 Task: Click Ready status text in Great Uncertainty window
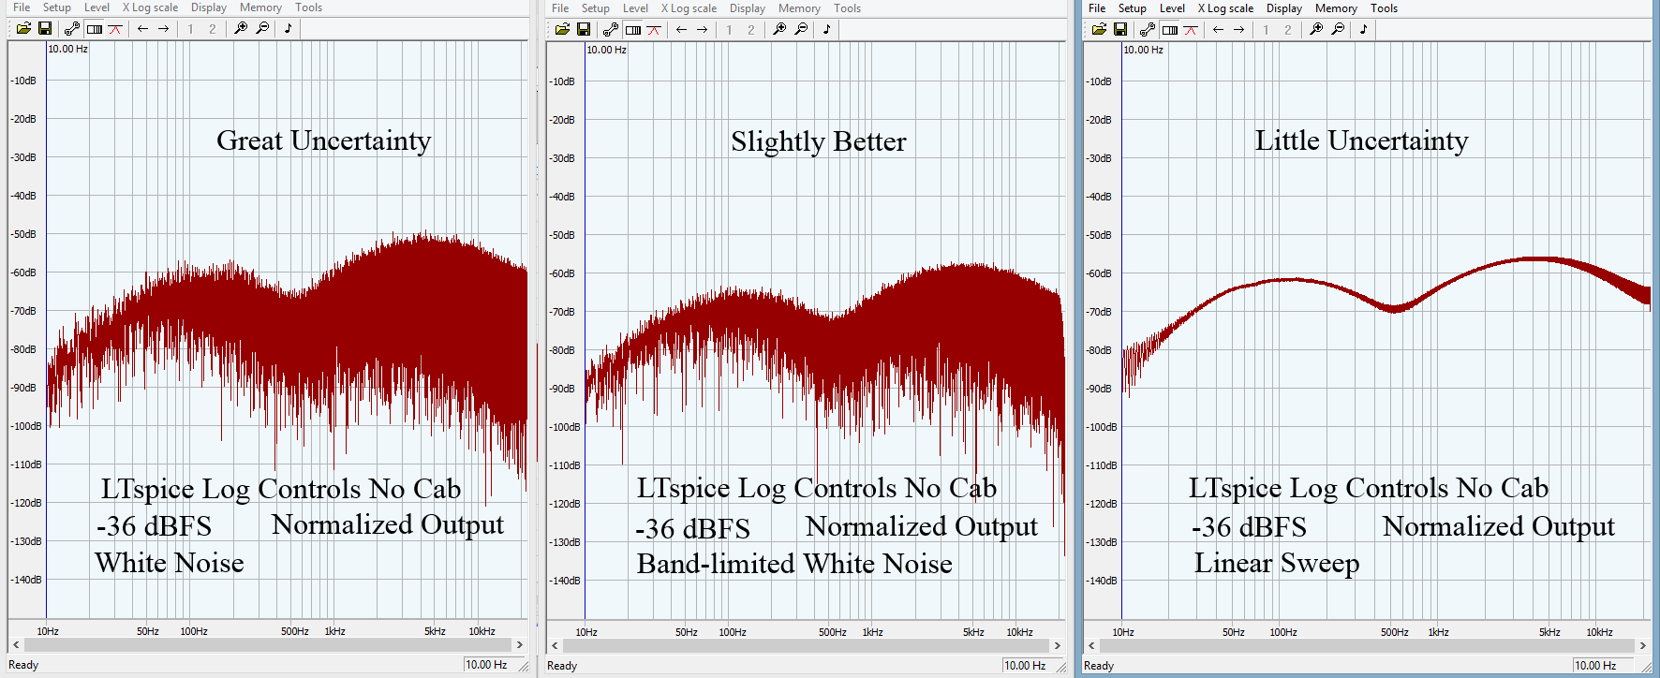tap(23, 665)
